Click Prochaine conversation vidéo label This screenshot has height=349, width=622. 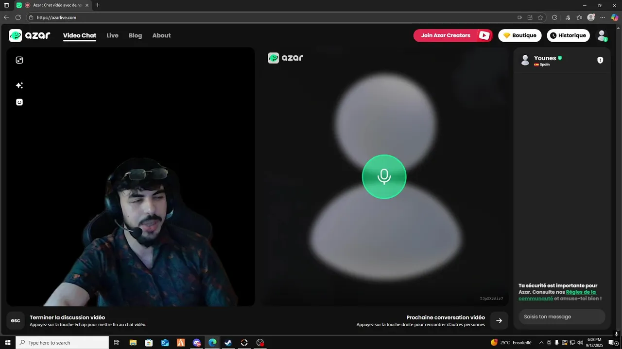click(446, 317)
